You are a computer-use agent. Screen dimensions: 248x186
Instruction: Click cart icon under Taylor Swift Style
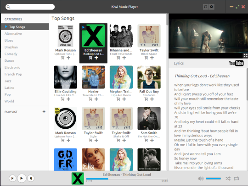pos(90,140)
